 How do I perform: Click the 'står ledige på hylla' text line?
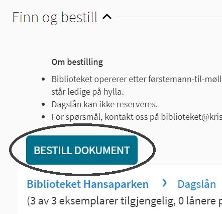click(x=87, y=92)
